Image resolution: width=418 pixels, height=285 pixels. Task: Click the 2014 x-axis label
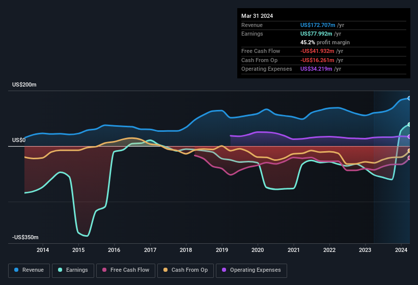click(x=43, y=250)
